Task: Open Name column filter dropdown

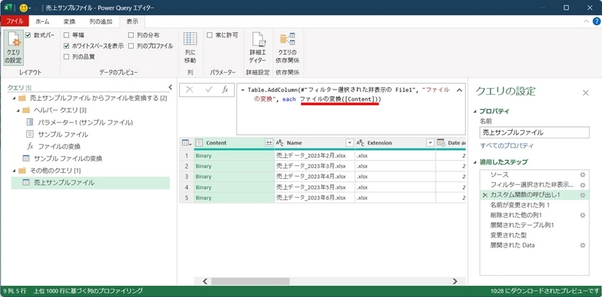Action: click(349, 143)
